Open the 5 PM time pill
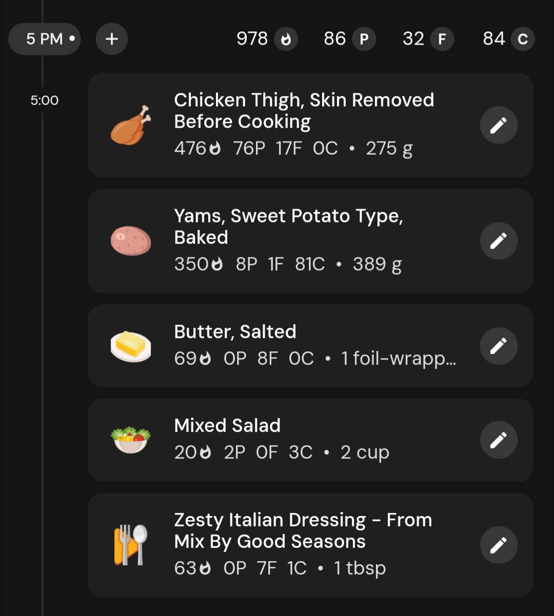554x616 pixels. coord(45,39)
